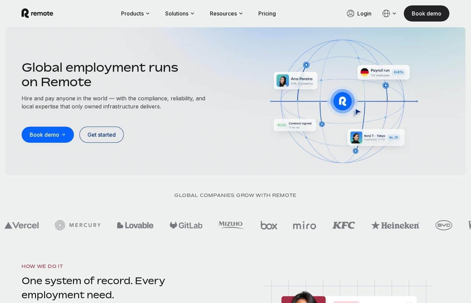This screenshot has height=303, width=471.
Task: Open the Products dropdown menu
Action: [x=135, y=13]
